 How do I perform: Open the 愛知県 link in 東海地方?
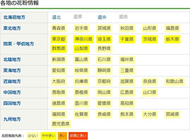59,70
